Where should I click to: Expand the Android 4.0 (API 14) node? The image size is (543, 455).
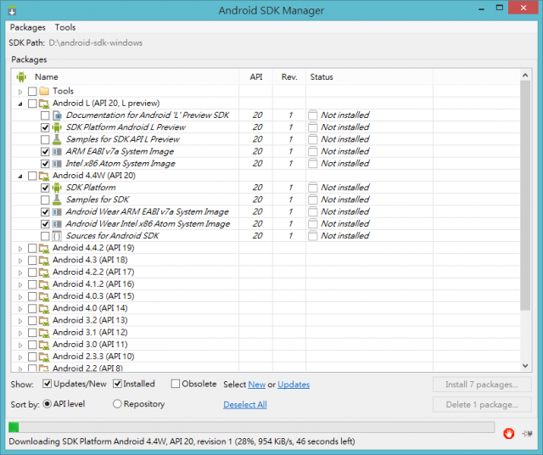(20, 309)
